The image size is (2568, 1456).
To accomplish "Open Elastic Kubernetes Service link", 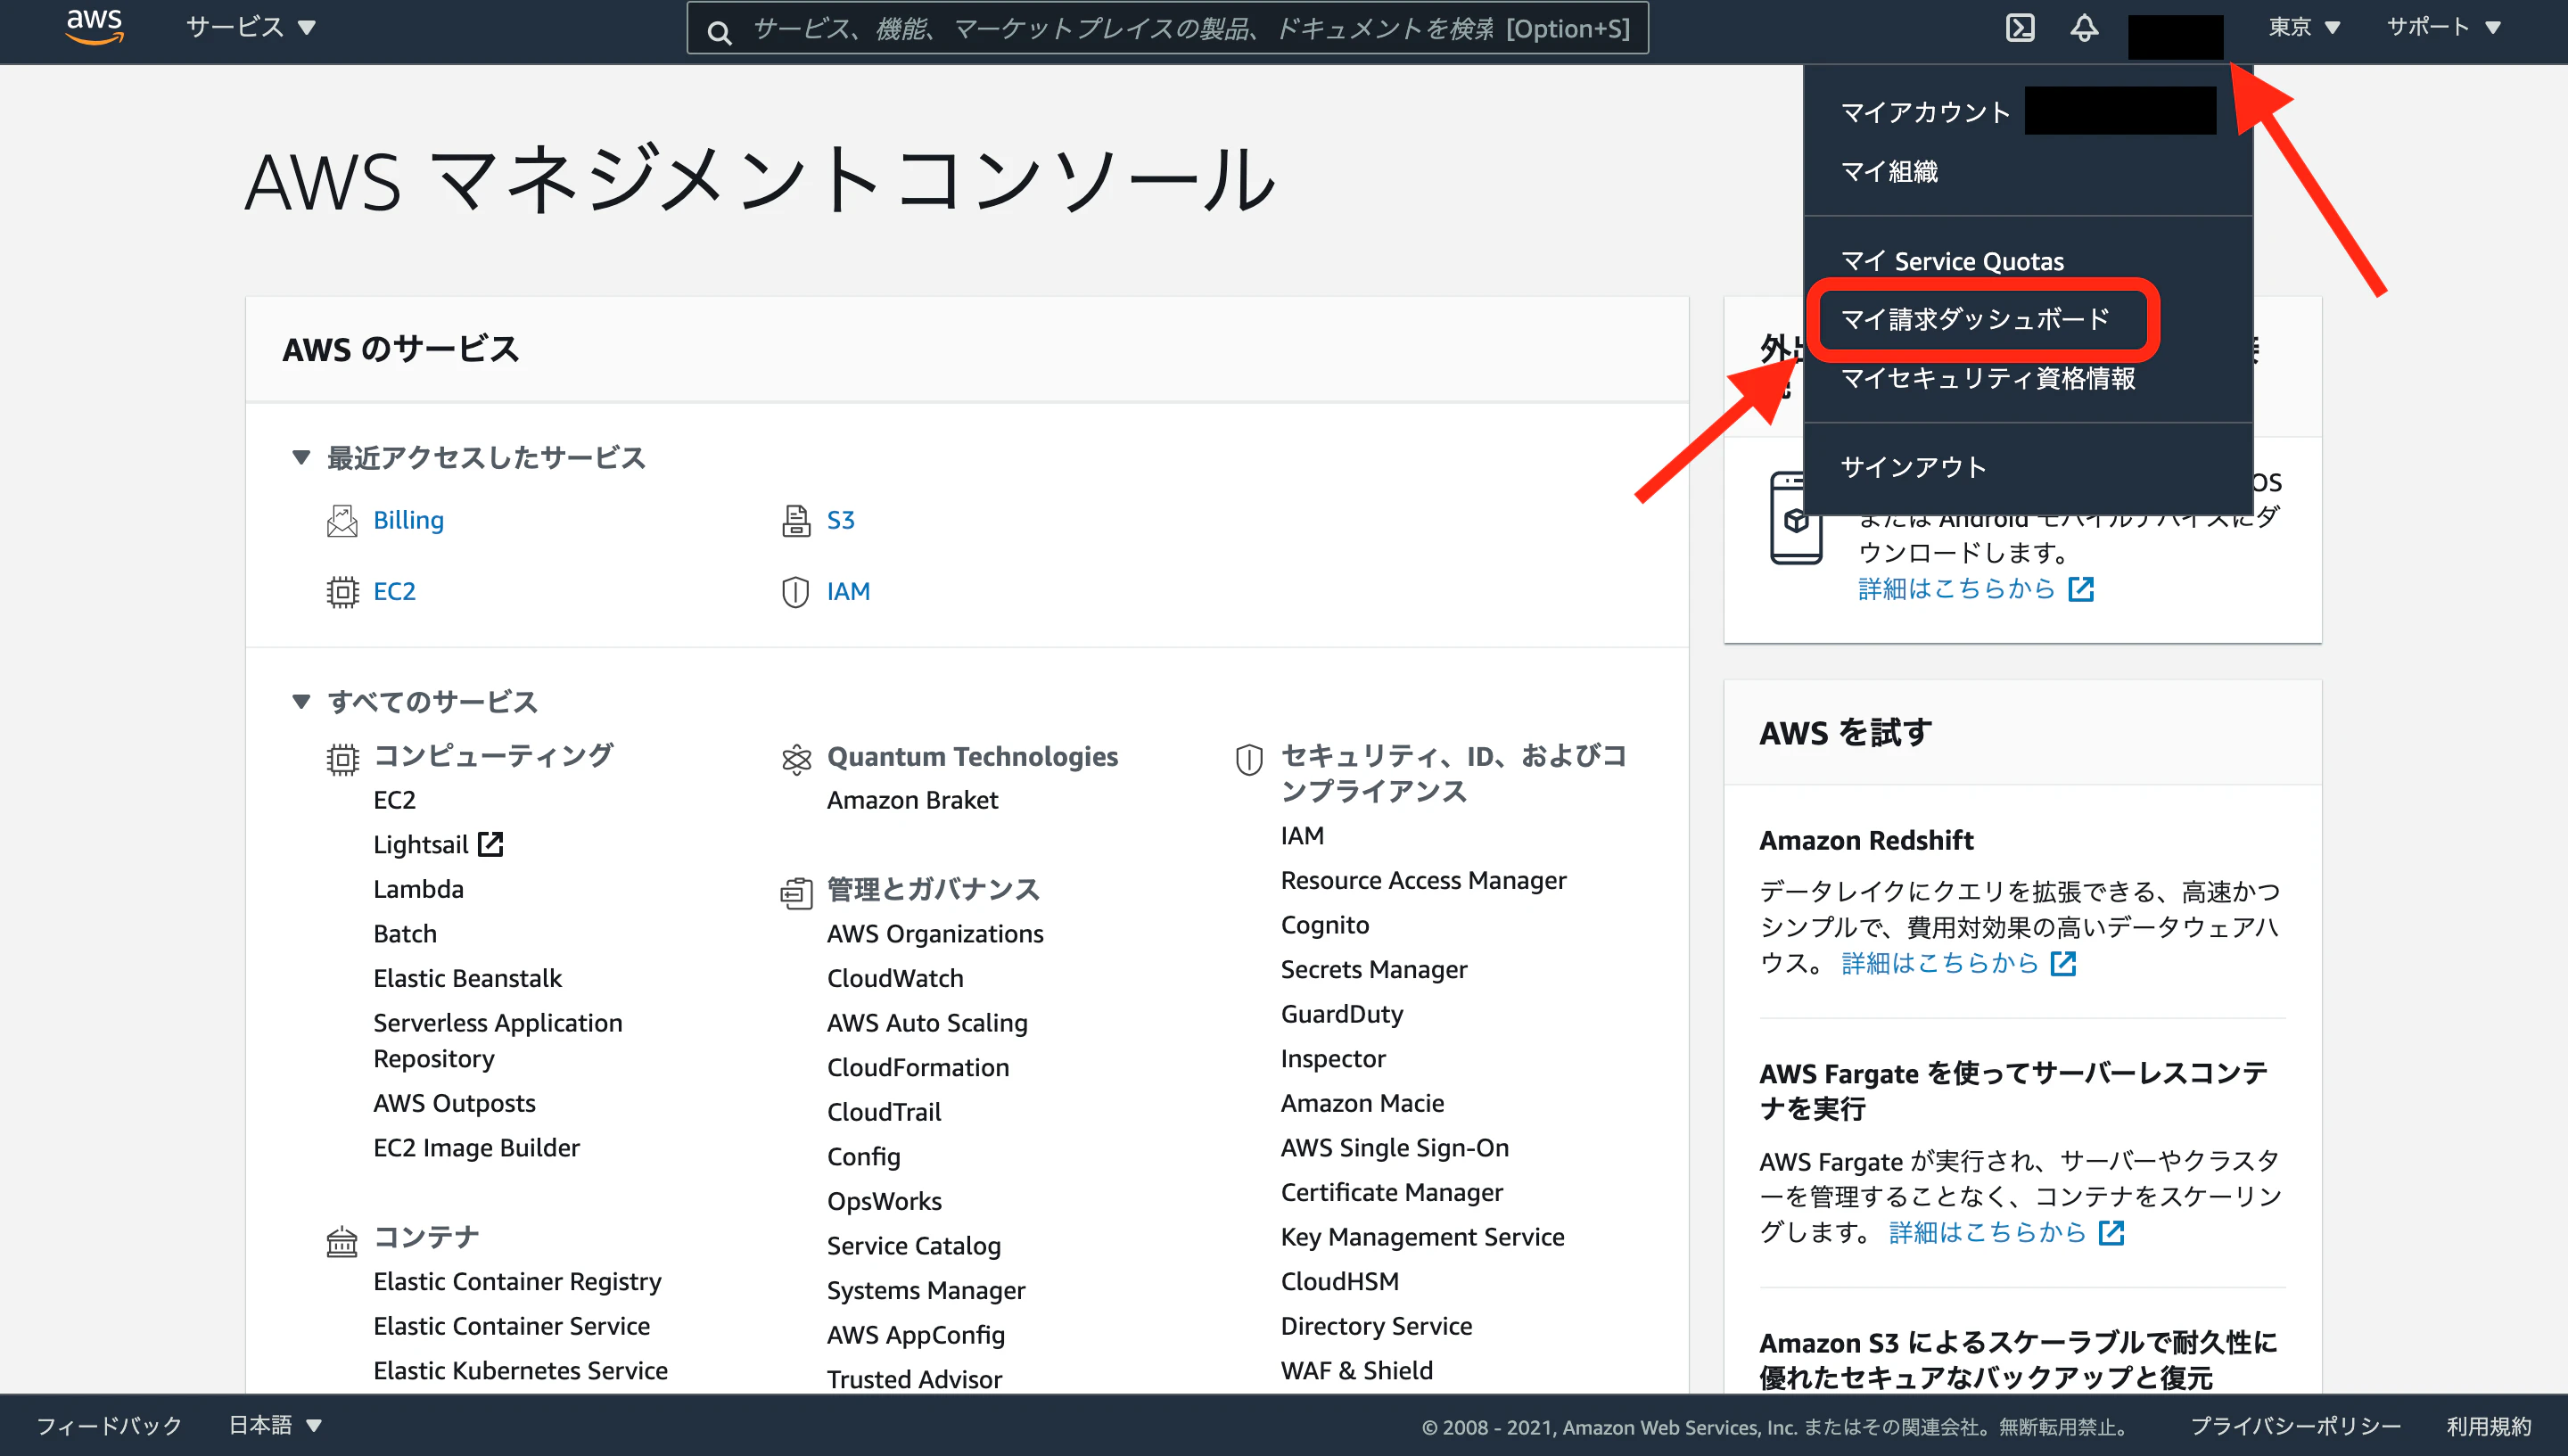I will click(520, 1370).
